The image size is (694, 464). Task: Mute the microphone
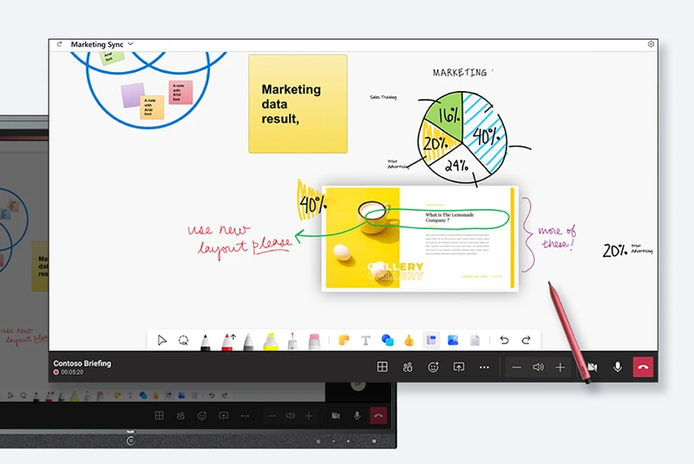(x=618, y=368)
